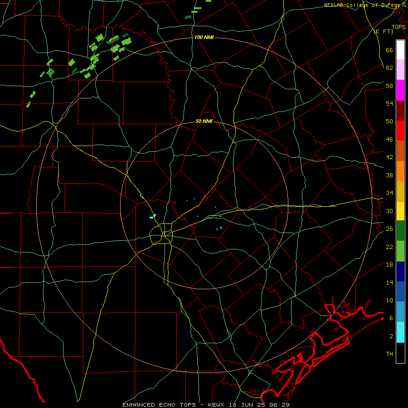Click the 'KEWX' radar site identifier

217,405
